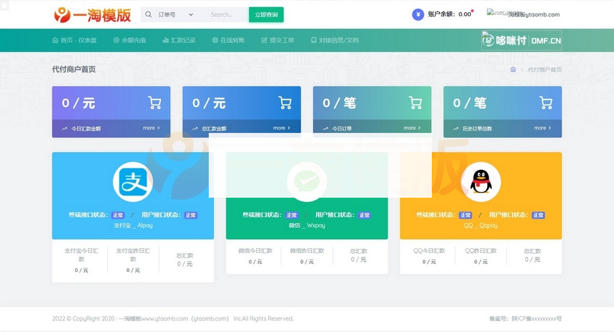Screen dimensions: 614x332
Task: Click the WeChat Pay checkmark icon
Action: (x=306, y=181)
